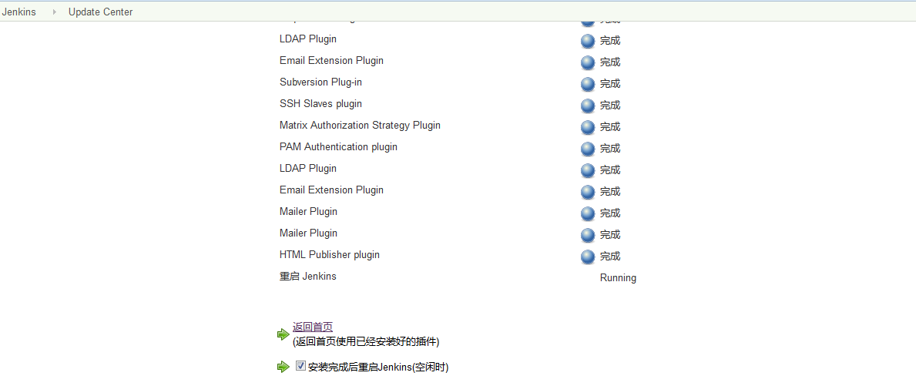The height and width of the screenshot is (386, 916).
Task: Click the SSH Slaves plugin name
Action: pyautogui.click(x=320, y=104)
